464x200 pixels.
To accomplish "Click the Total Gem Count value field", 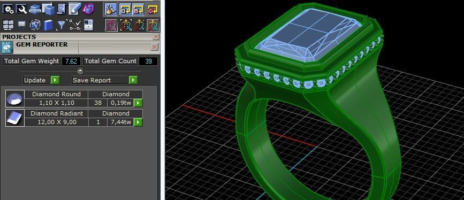I will [x=149, y=61].
